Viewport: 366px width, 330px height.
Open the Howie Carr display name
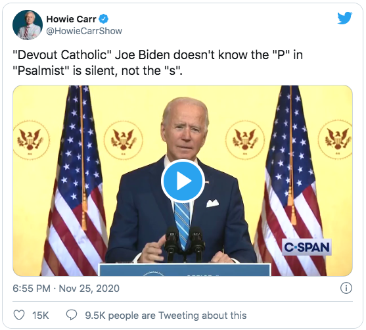coord(71,19)
